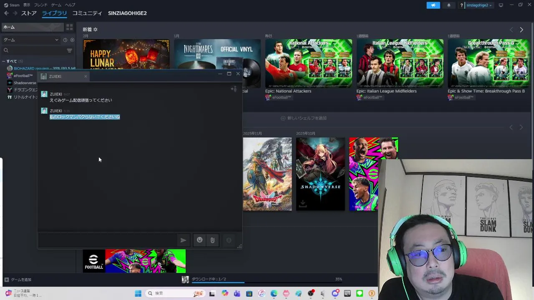The width and height of the screenshot is (534, 300).
Task: Open the Steam menu
Action: [x=12, y=5]
